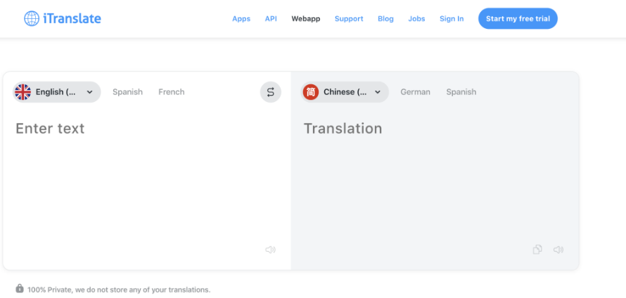626x298 pixels.
Task: Select Spanish as the source language
Action: (127, 92)
